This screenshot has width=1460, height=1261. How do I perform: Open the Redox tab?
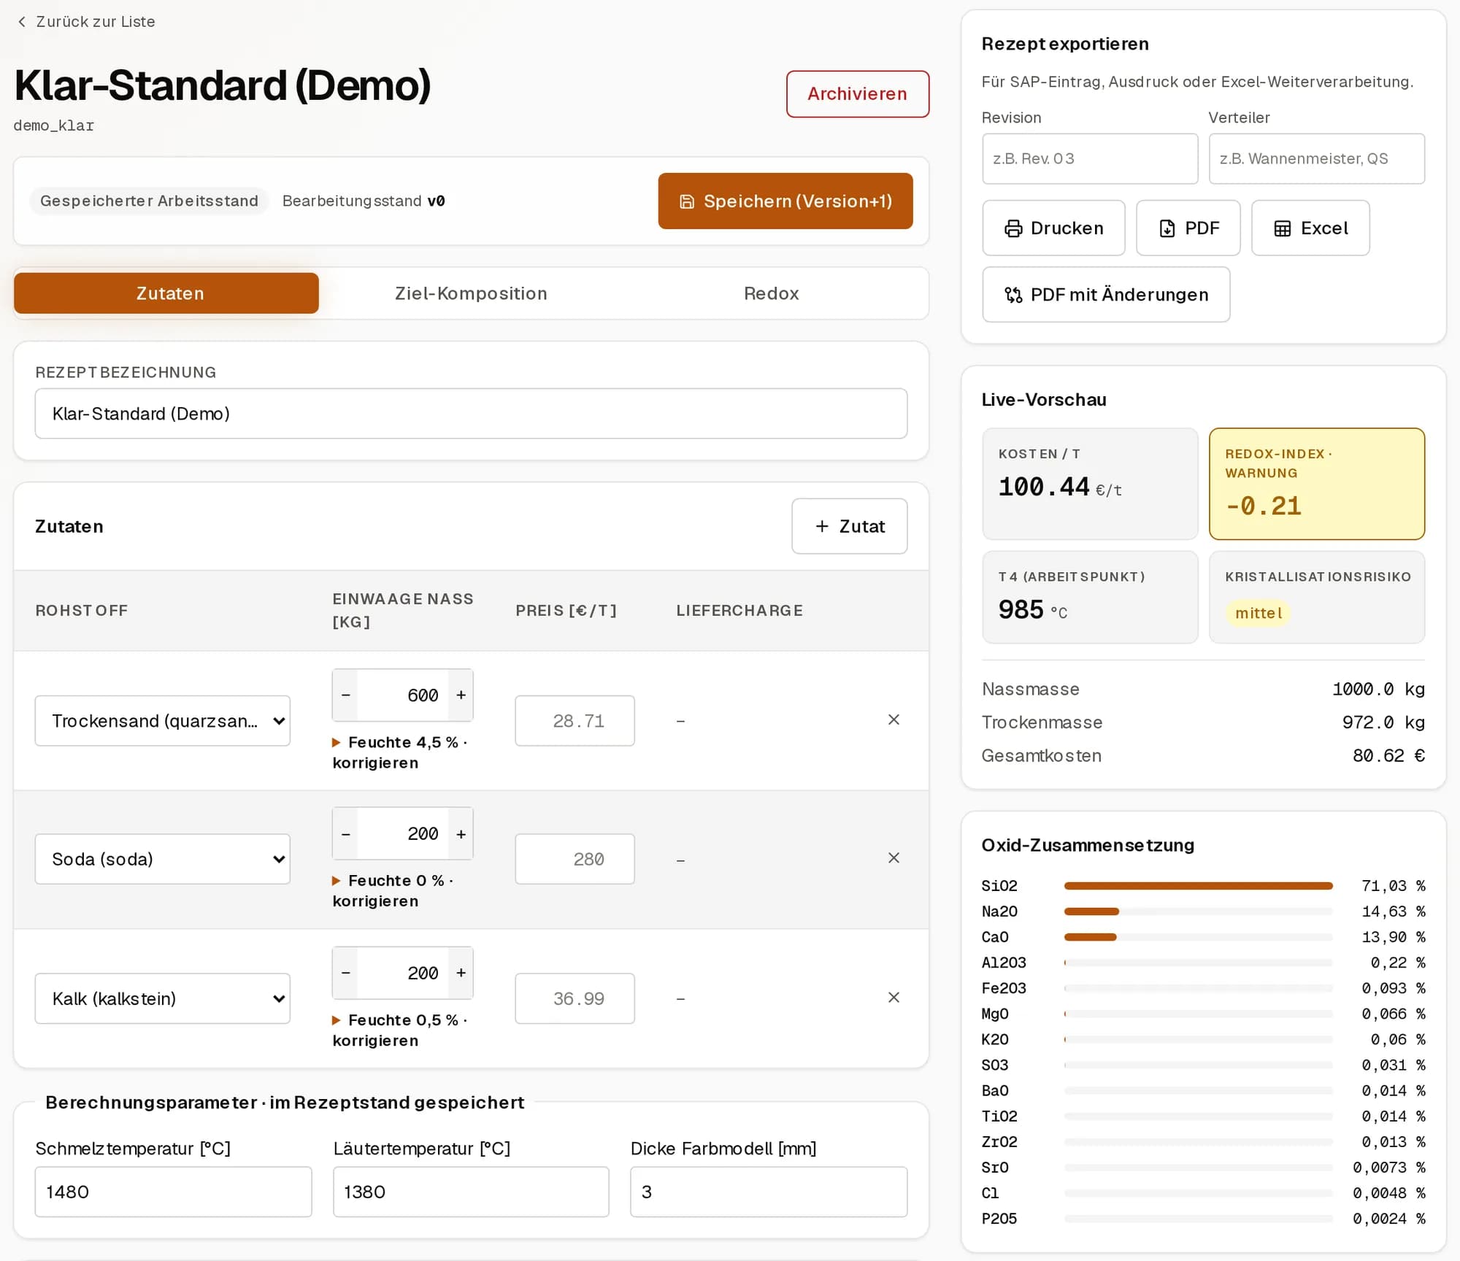[771, 293]
